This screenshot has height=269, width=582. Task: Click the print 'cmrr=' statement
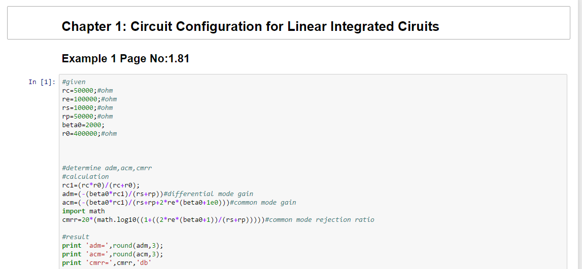coord(107,263)
